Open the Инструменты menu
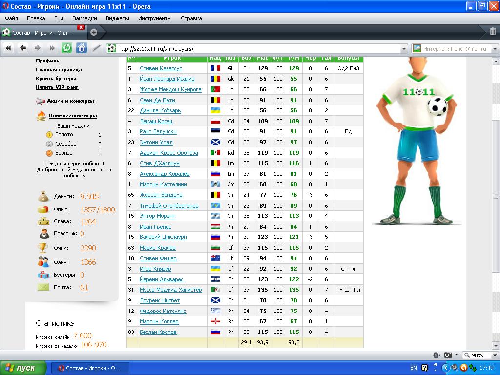This screenshot has height=375, width=500. [154, 18]
